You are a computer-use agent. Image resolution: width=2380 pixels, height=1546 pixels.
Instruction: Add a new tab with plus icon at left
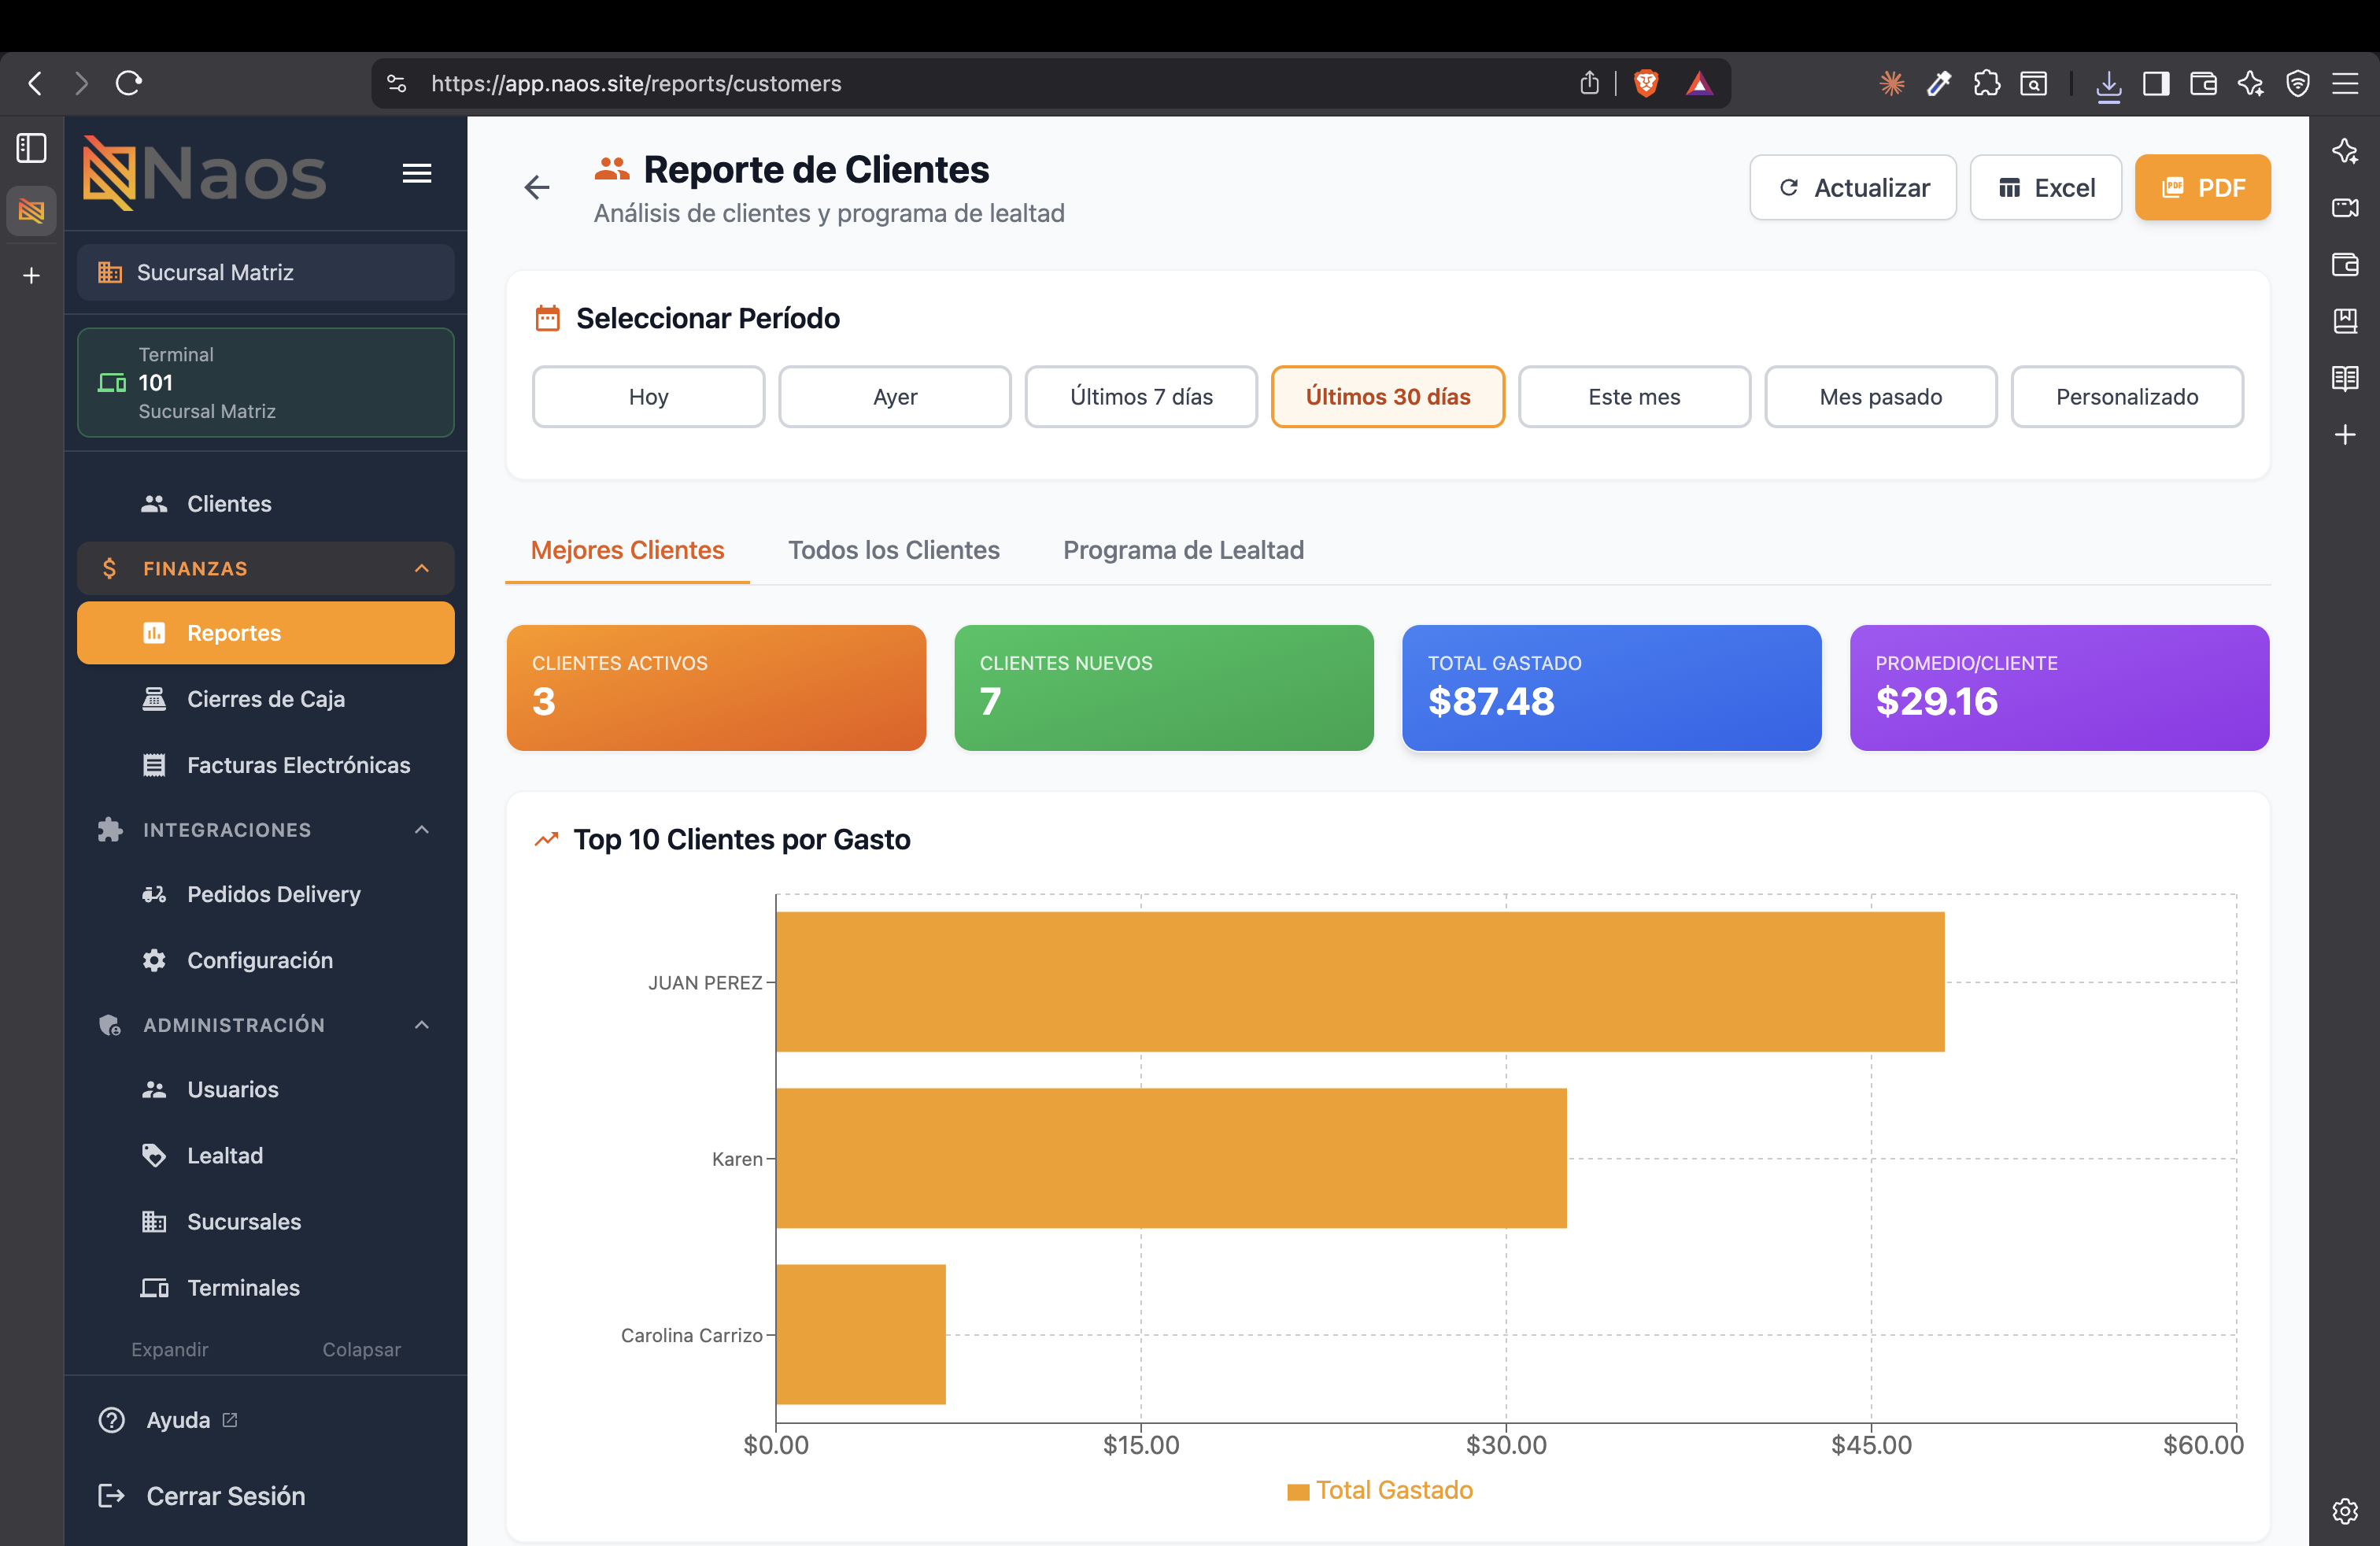click(31, 275)
